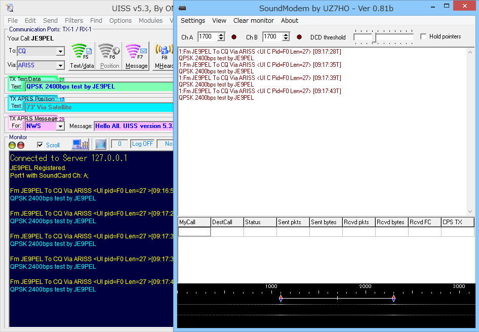Screen dimensions: 479x332
Task: Open the computer graph icon in Monitor
Action: click(x=80, y=144)
